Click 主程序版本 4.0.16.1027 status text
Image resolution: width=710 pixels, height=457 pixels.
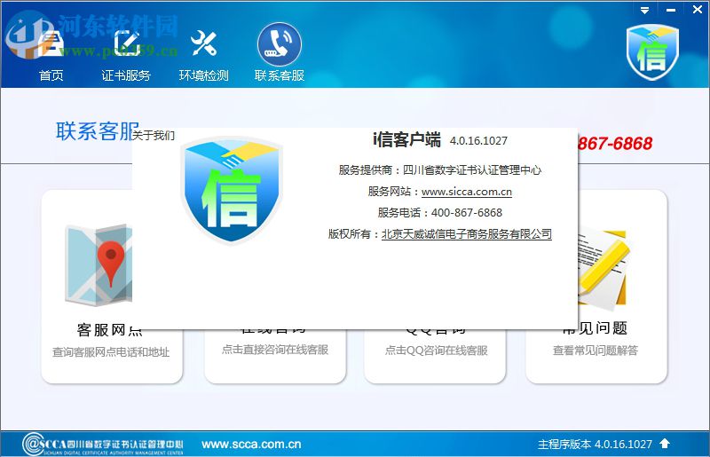click(595, 445)
